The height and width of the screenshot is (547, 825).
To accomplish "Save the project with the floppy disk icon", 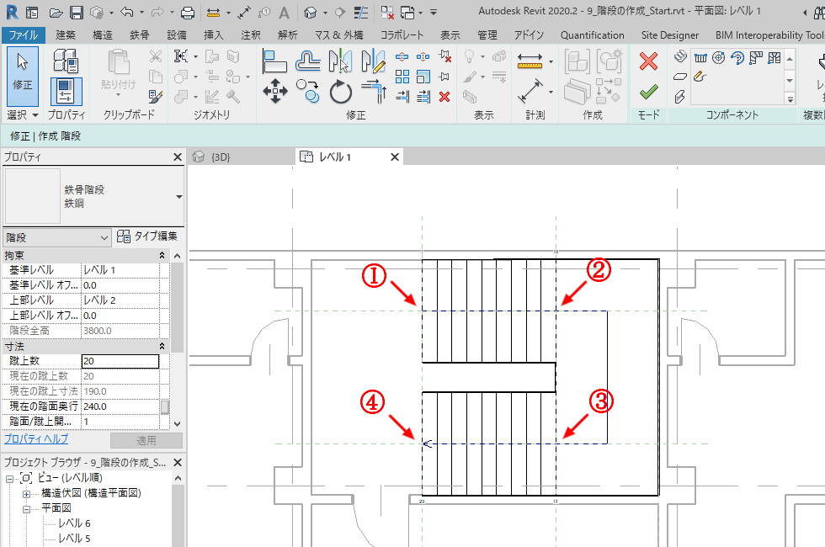I will click(77, 12).
